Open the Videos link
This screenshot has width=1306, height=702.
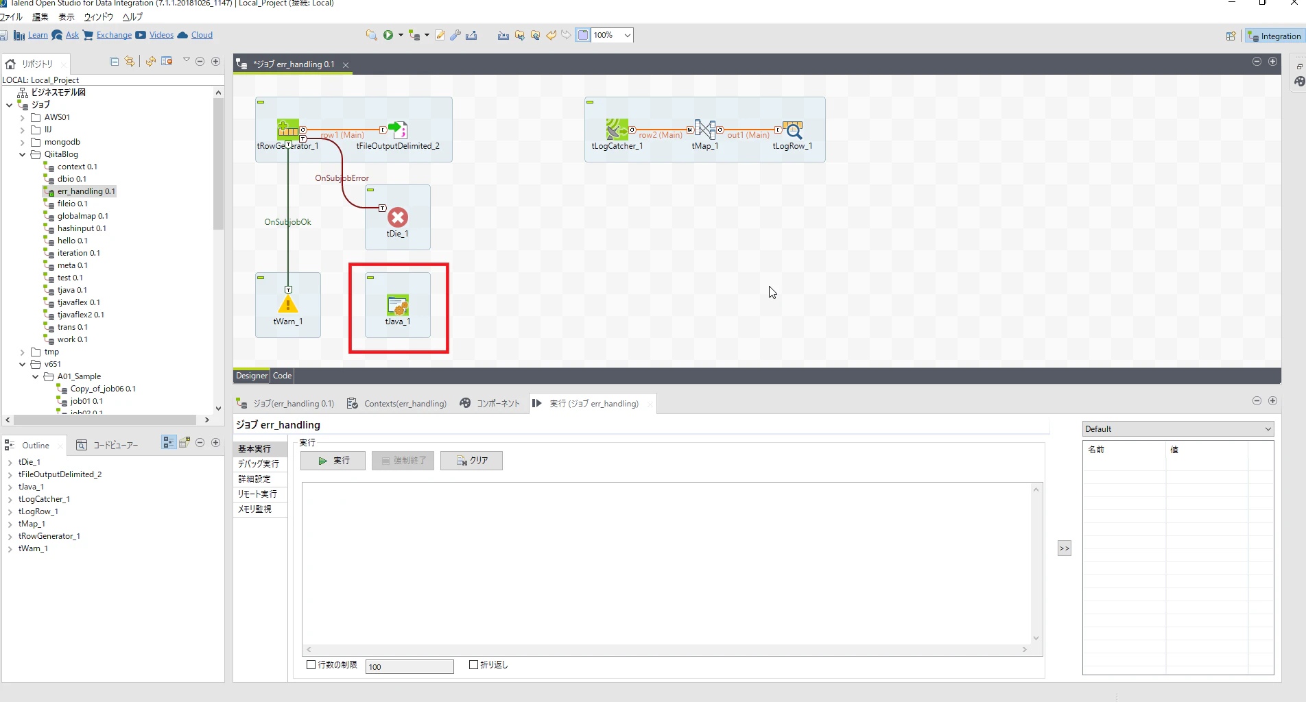[x=161, y=35]
